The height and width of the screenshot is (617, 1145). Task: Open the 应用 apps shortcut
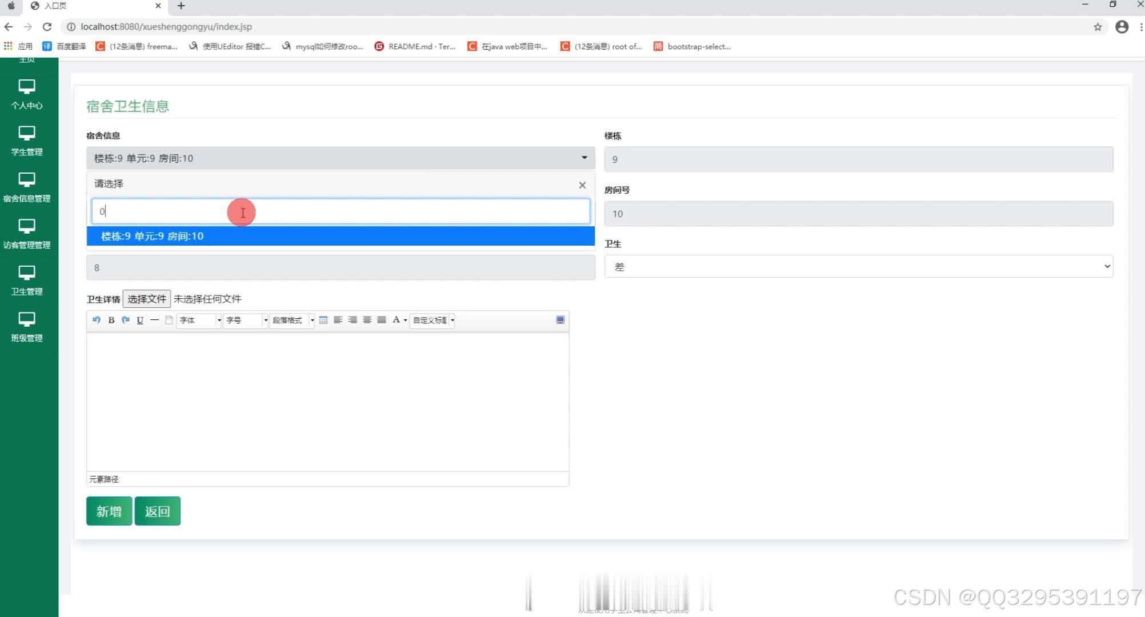tap(18, 46)
